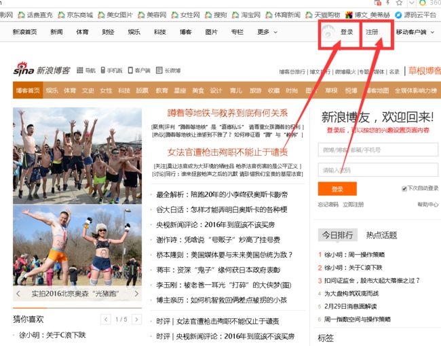Open the 京东商城 bookmark

point(75,15)
